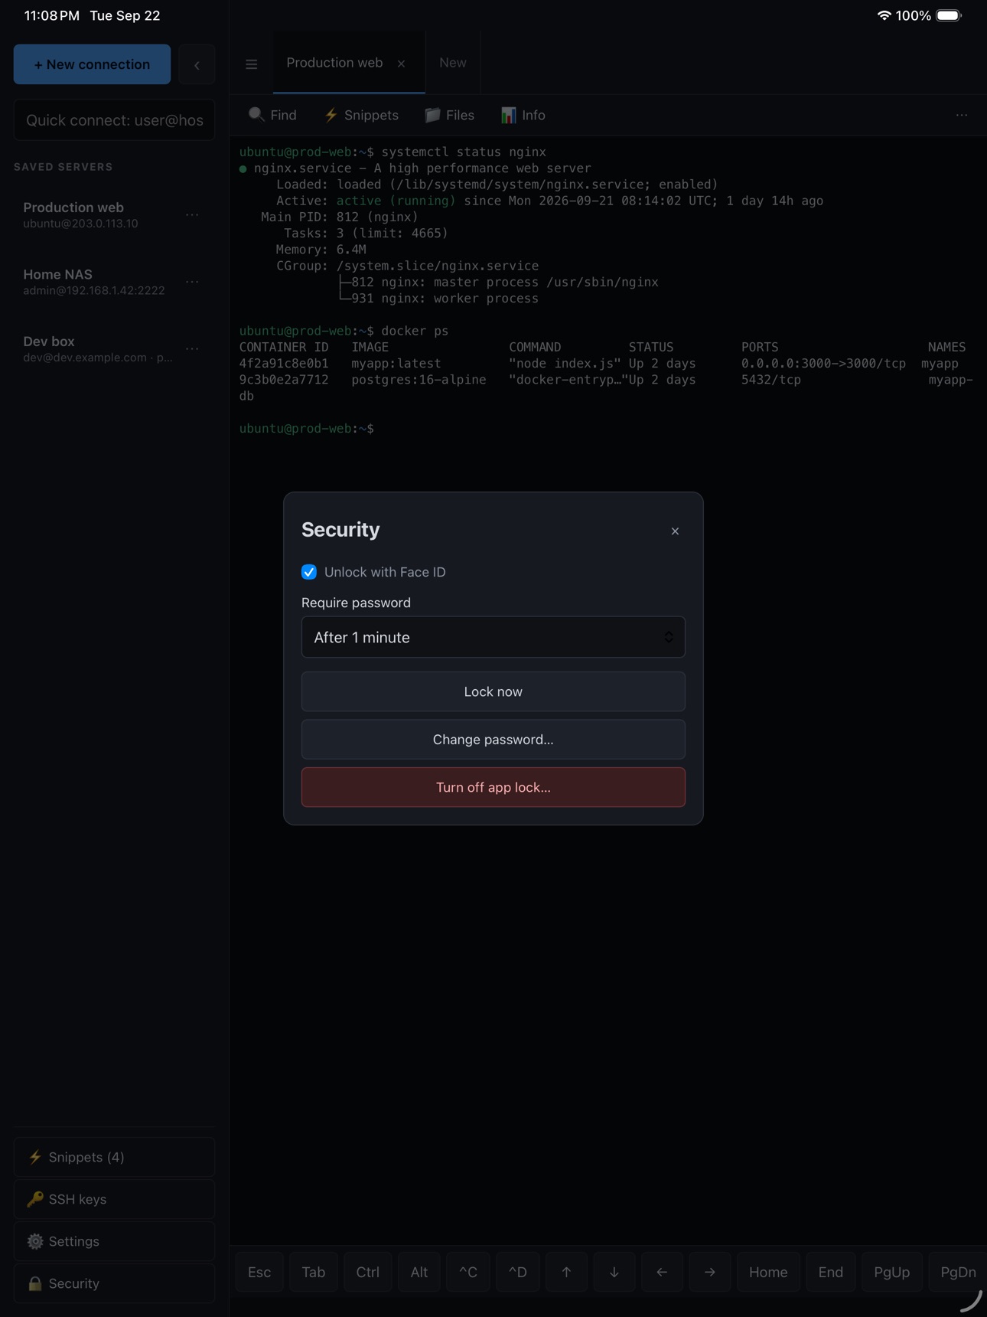This screenshot has height=1317, width=987.
Task: Tap the Home key
Action: (768, 1272)
